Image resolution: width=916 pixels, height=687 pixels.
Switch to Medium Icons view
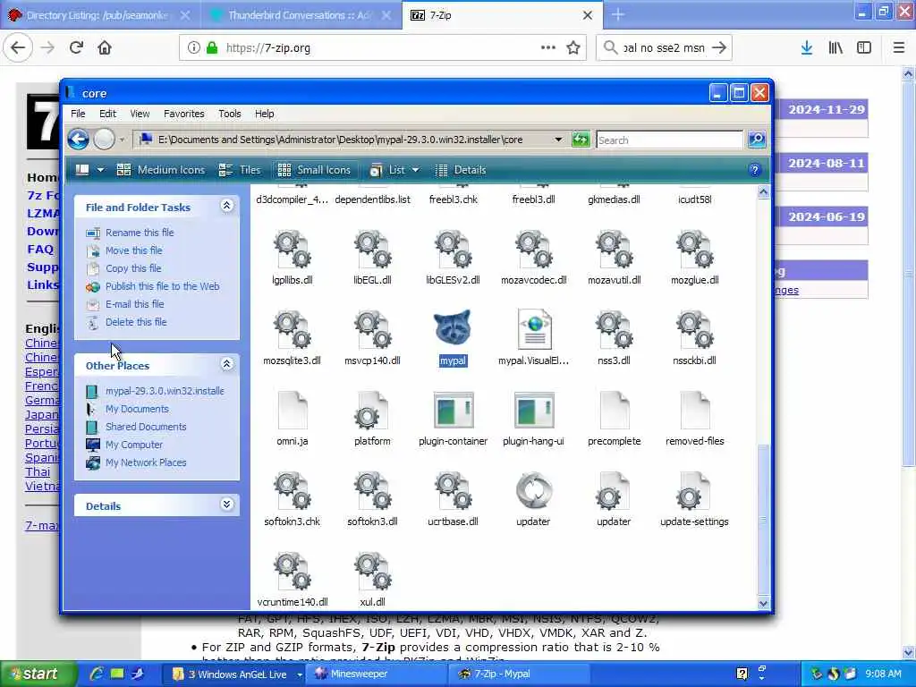coord(161,170)
